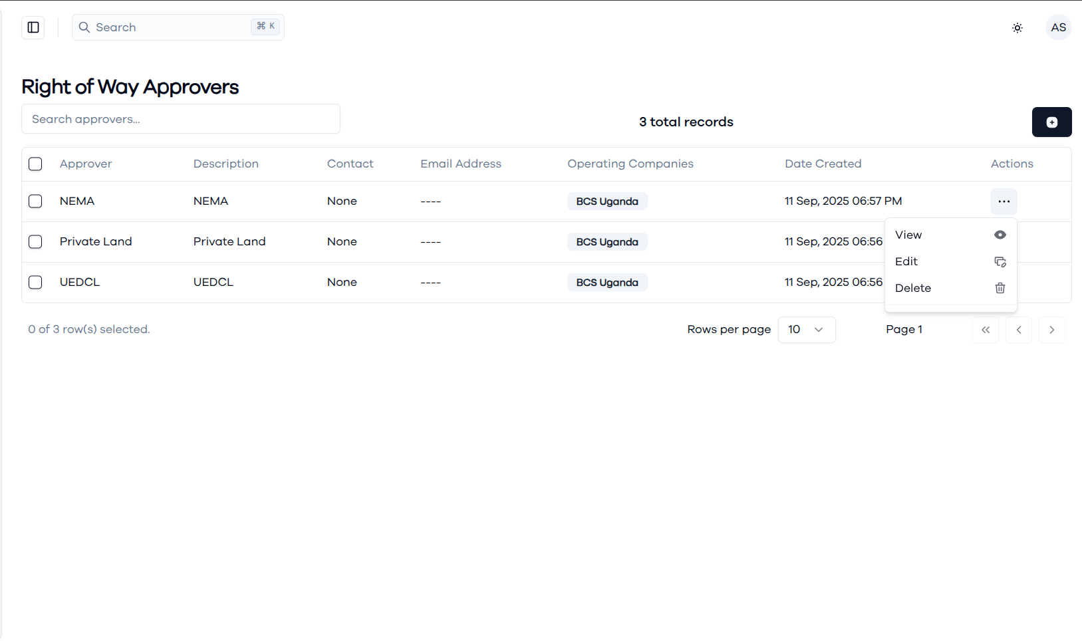Viewport: 1082px width, 641px height.
Task: Click the add new approver plus button
Action: tap(1052, 122)
